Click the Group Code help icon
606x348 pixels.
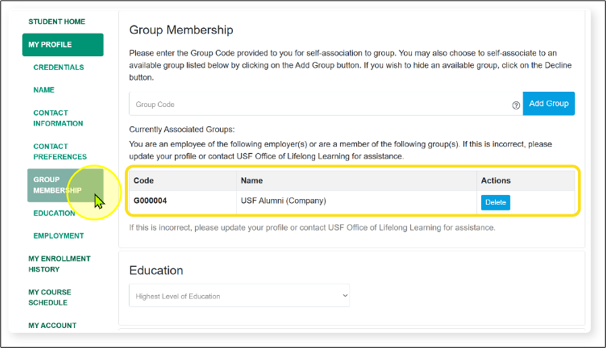point(516,105)
